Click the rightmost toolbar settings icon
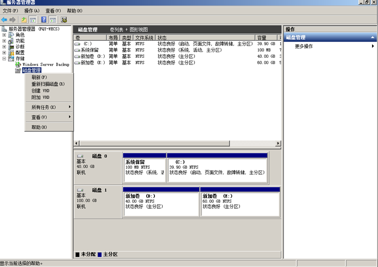The width and height of the screenshot is (378, 267). click(x=64, y=20)
